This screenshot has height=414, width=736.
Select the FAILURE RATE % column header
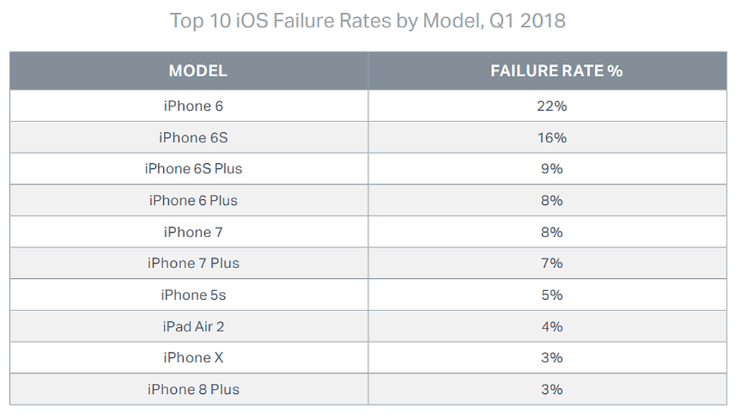556,70
